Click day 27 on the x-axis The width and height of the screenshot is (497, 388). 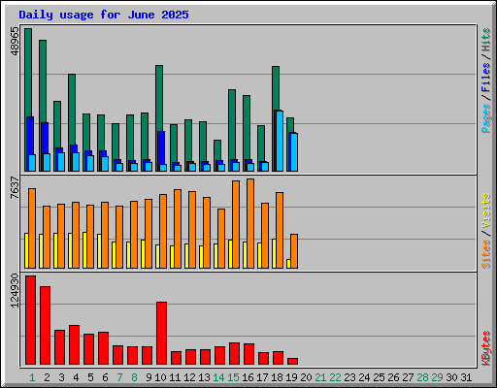[408, 377]
